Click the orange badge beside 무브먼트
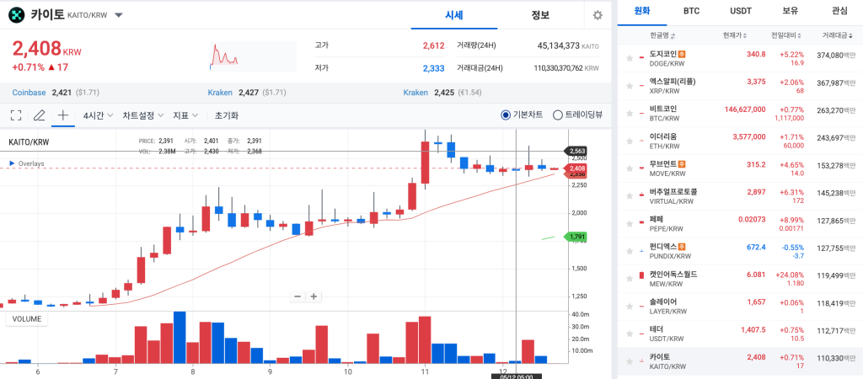The width and height of the screenshot is (863, 379). point(681,164)
